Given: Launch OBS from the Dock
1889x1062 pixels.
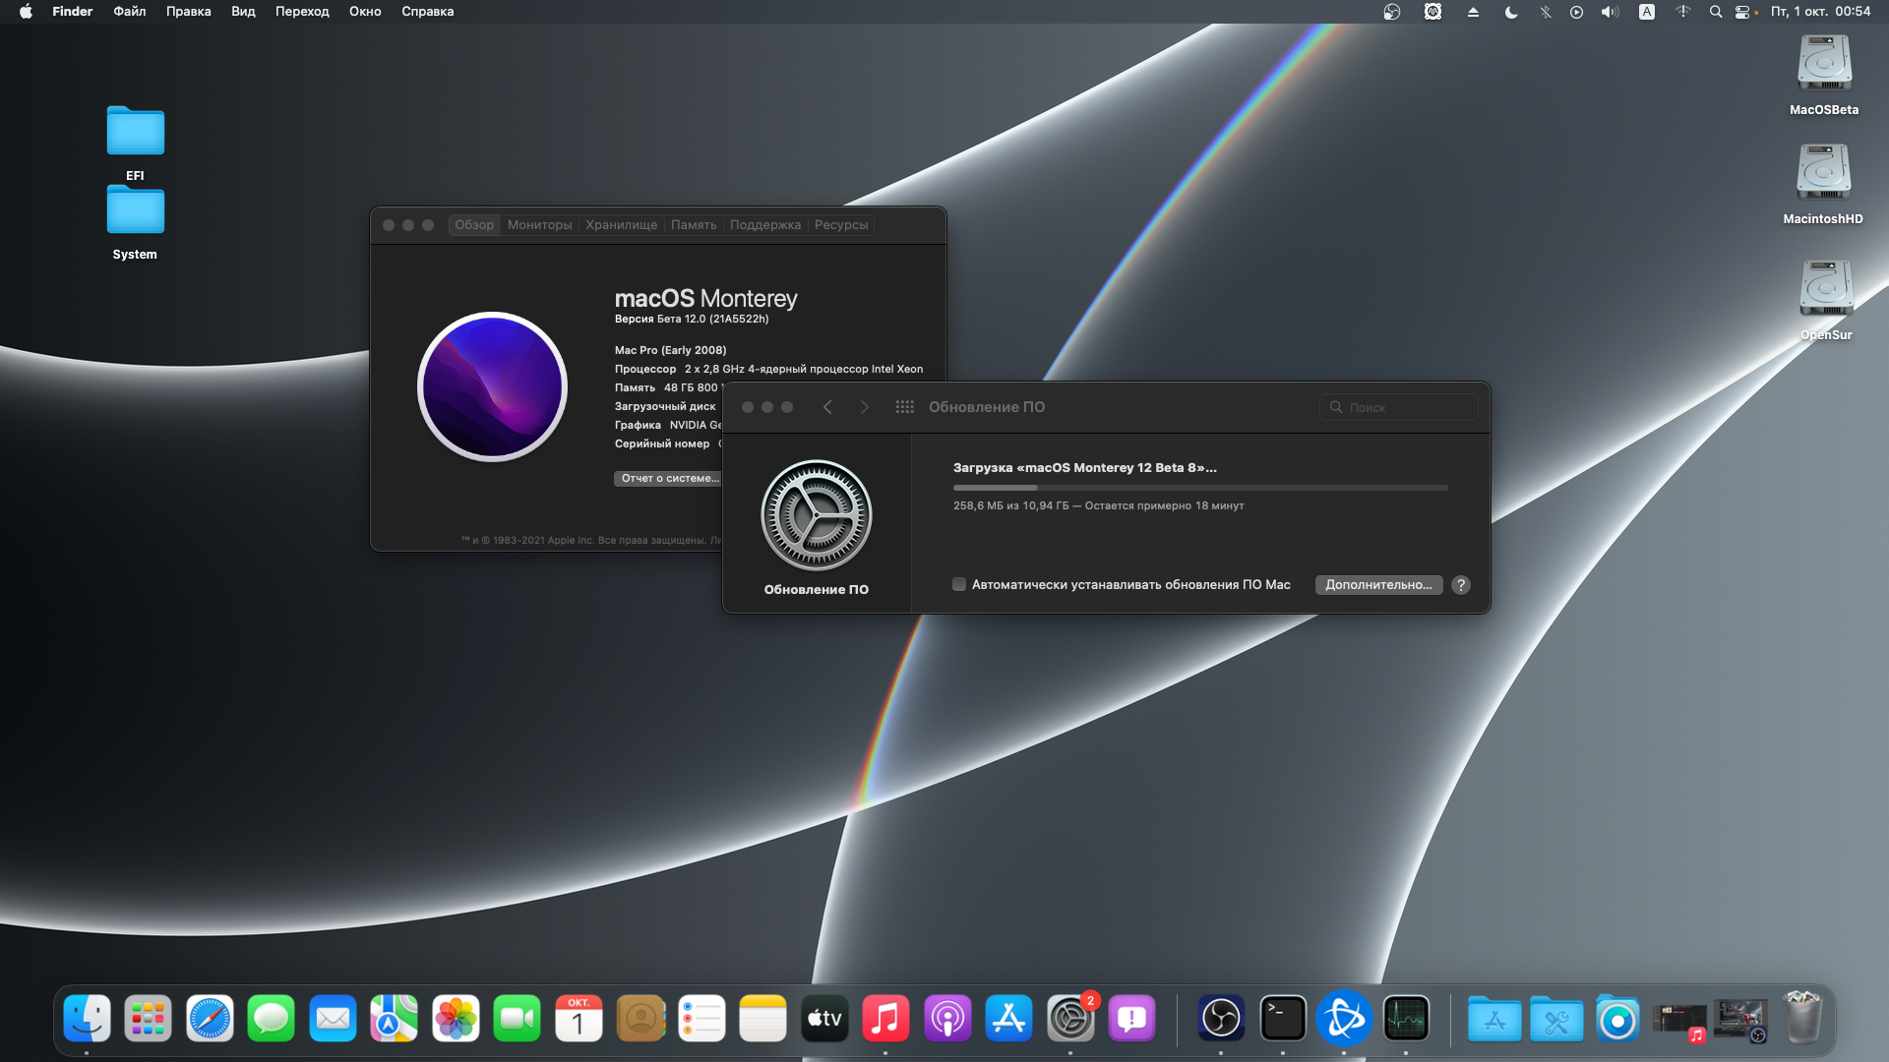Looking at the screenshot, I should [x=1221, y=1019].
